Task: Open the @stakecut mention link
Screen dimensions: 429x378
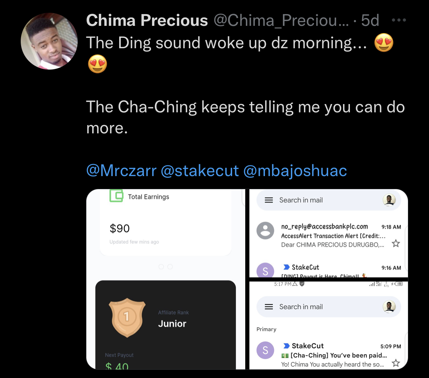Action: click(200, 171)
